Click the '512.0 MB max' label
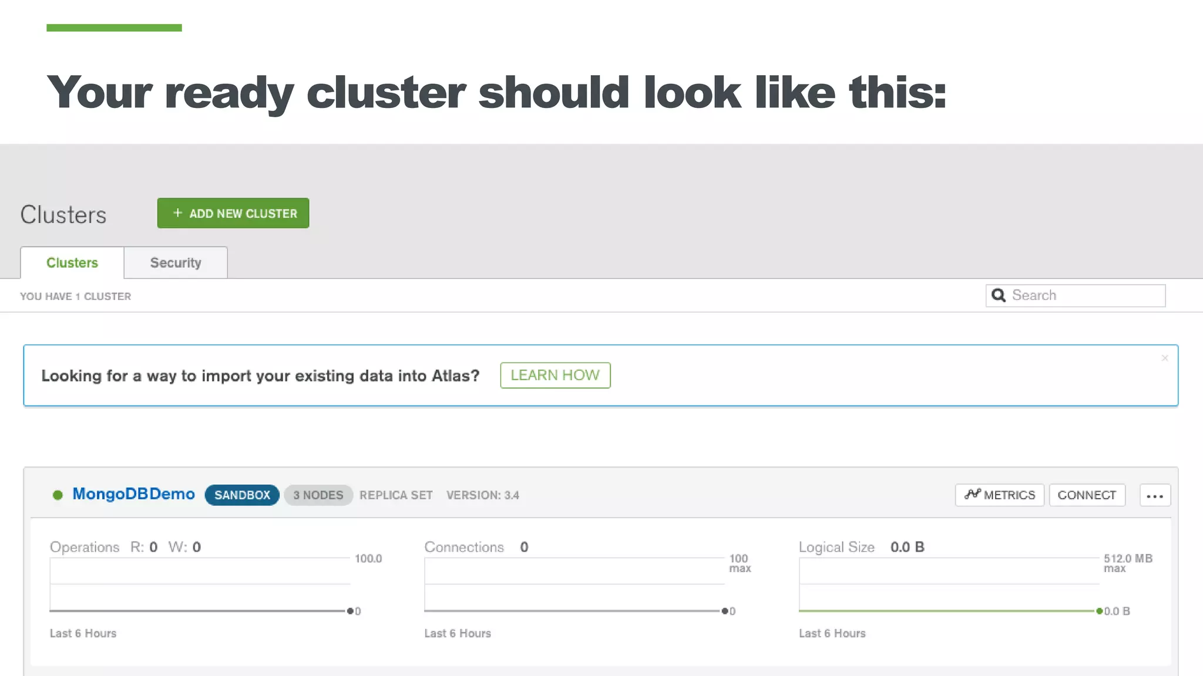This screenshot has height=676, width=1203. (1128, 563)
